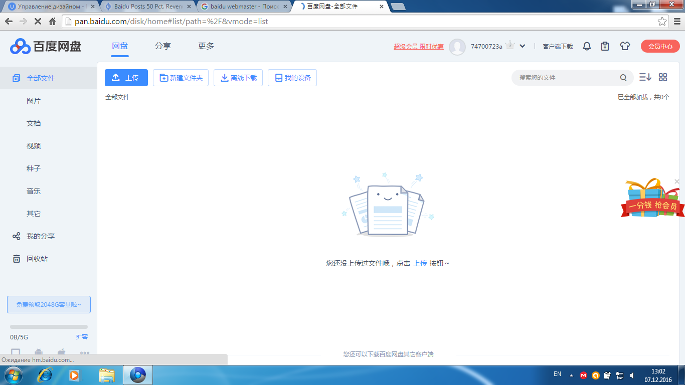The width and height of the screenshot is (685, 385).
Task: Open the 更多 menu tab
Action: pos(206,46)
